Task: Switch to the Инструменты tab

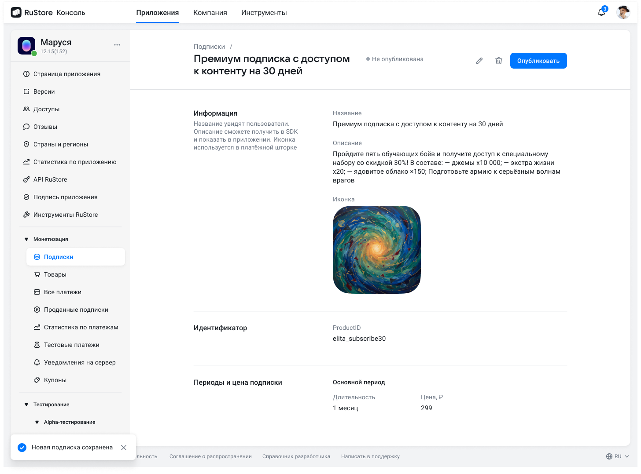Action: click(264, 13)
